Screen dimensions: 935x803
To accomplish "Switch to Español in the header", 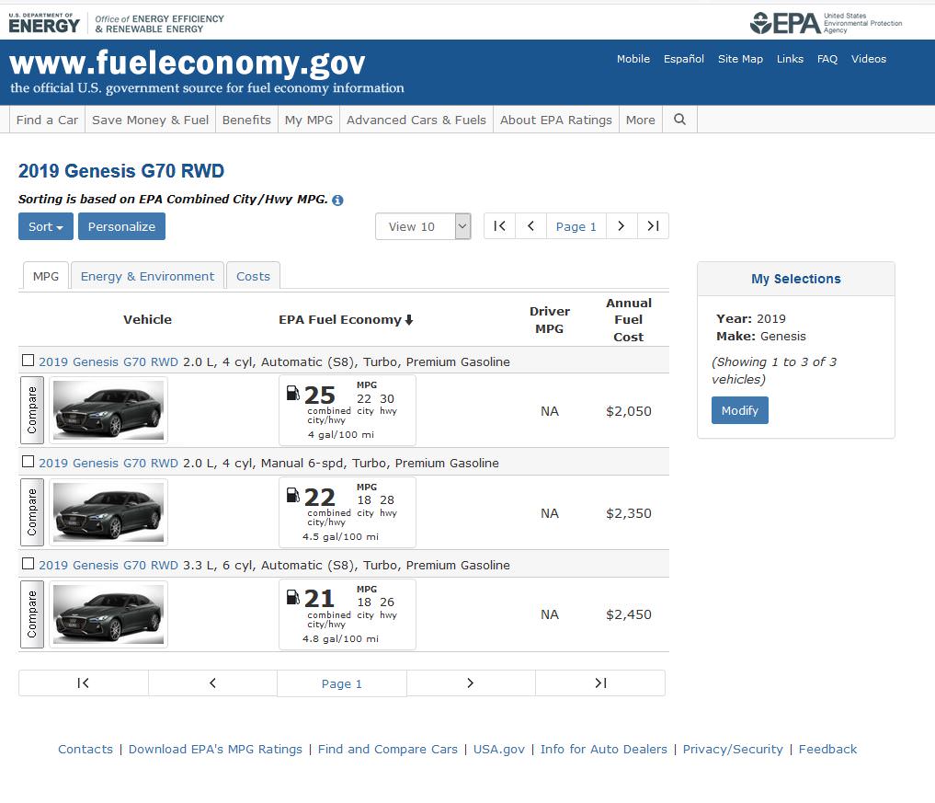I will coord(684,59).
